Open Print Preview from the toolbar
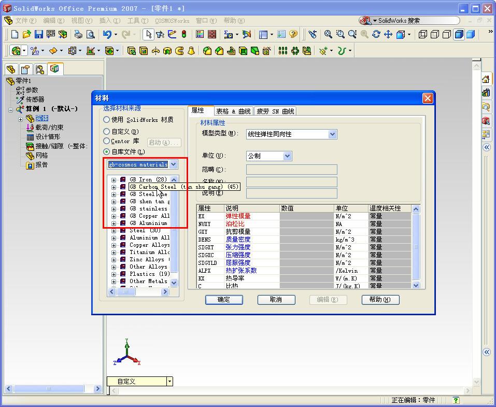496x407 pixels. pos(91,34)
